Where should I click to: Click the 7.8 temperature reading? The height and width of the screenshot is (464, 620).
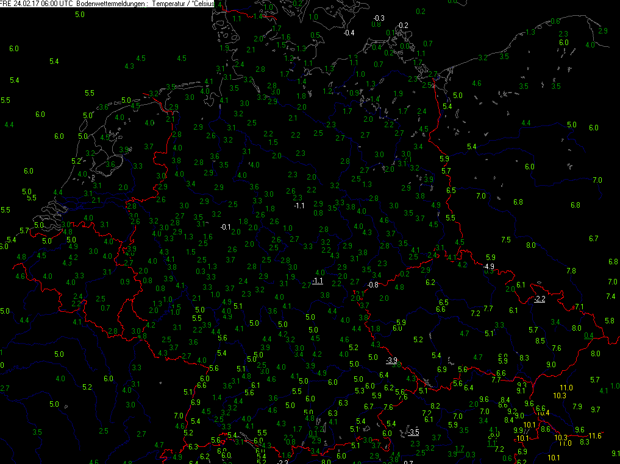coord(571,270)
